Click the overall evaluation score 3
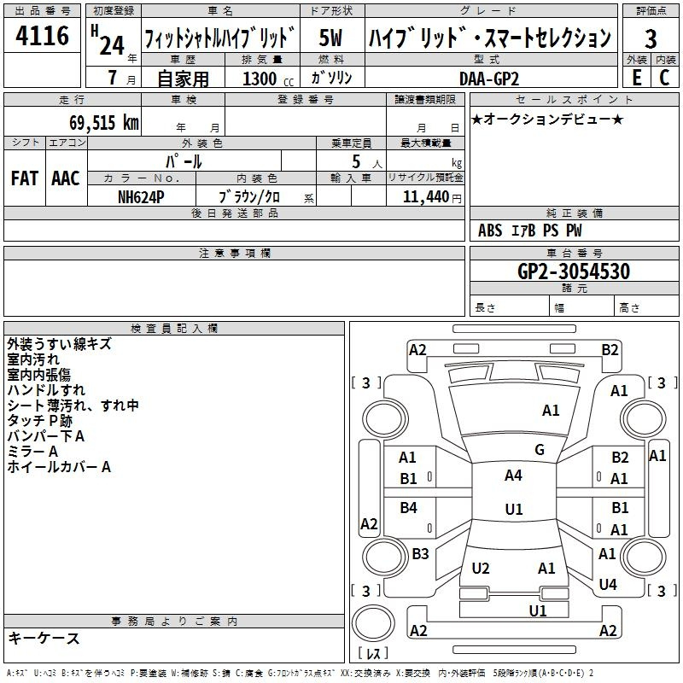This screenshot has width=683, height=683. pos(651,38)
